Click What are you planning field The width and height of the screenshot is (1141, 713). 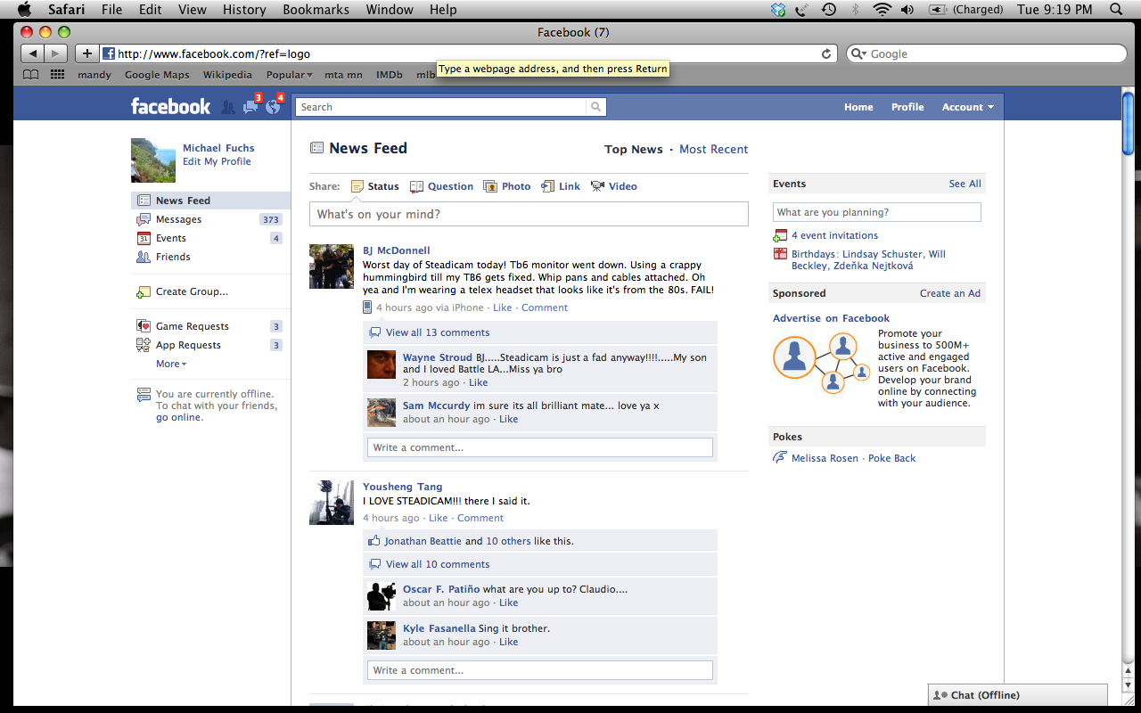[877, 212]
